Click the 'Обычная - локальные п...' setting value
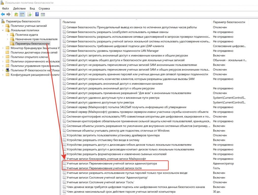This screenshot has height=195, width=258. click(x=230, y=60)
